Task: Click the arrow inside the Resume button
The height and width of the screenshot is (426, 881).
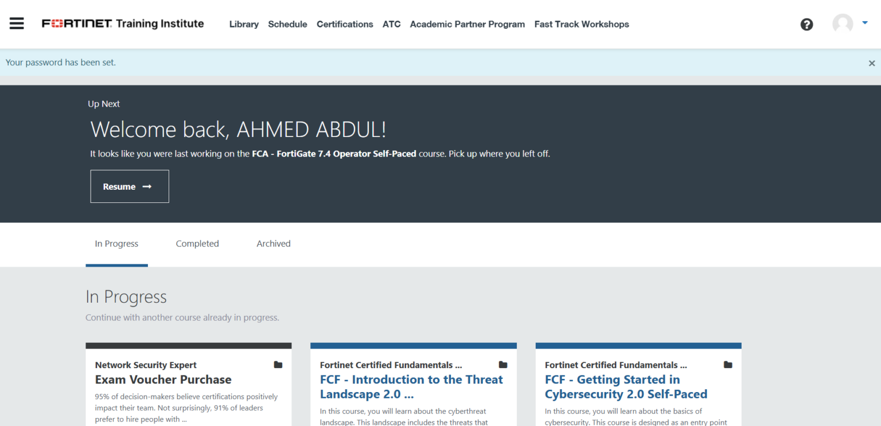Action: click(x=147, y=186)
